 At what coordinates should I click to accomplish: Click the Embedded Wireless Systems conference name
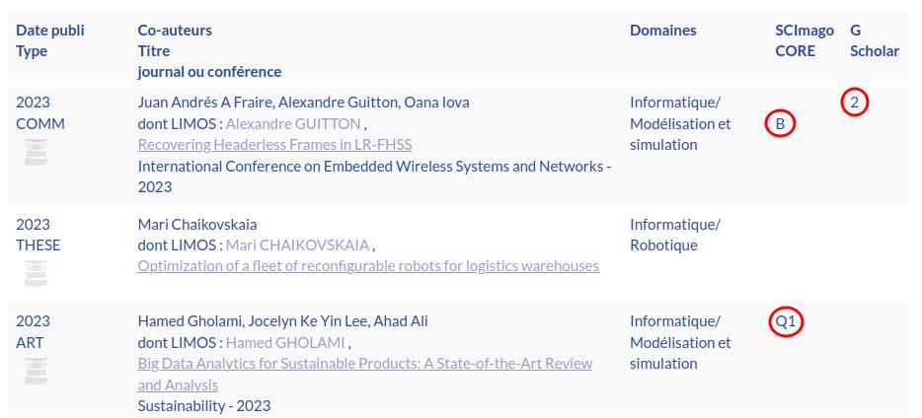coord(373,167)
